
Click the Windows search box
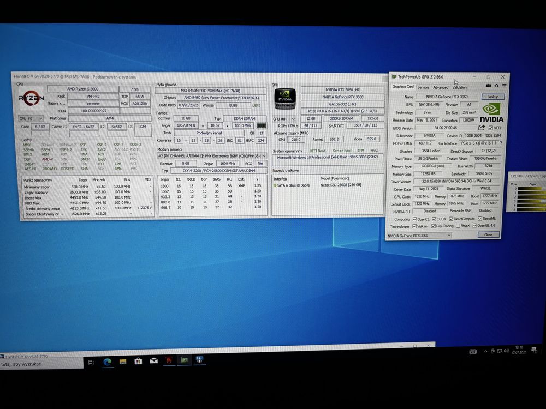[x=41, y=364]
